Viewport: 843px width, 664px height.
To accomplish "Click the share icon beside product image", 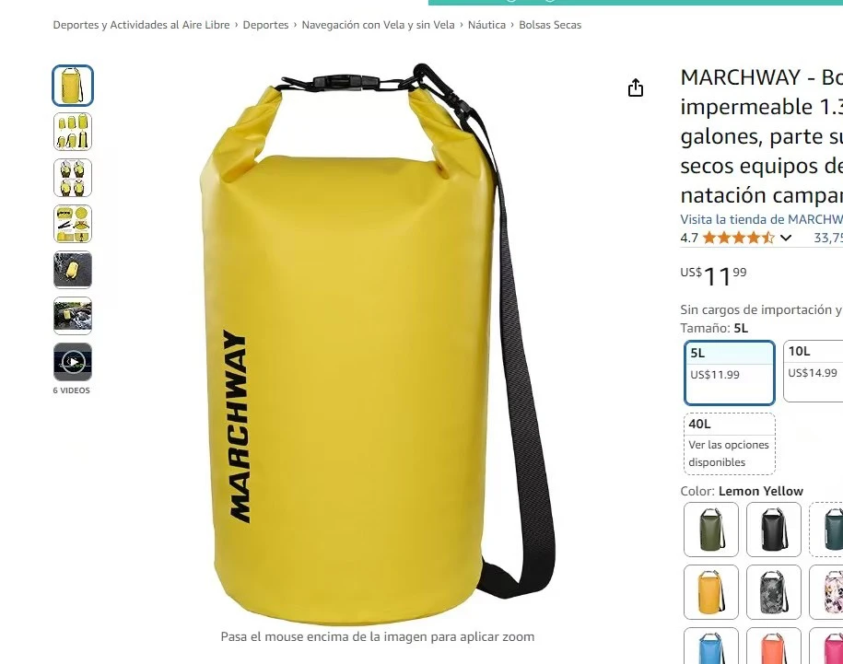I will [x=636, y=87].
